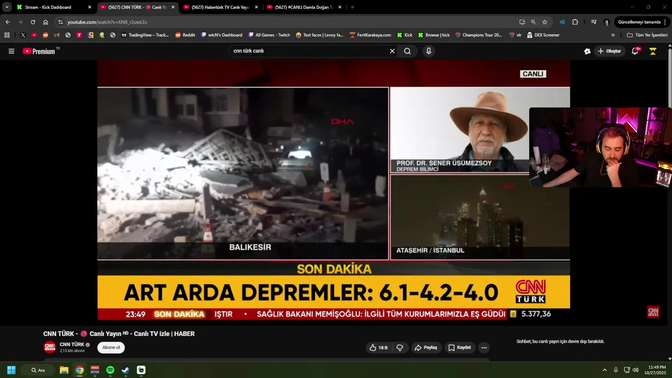Reload the current page
Image resolution: width=672 pixels, height=378 pixels.
point(33,22)
